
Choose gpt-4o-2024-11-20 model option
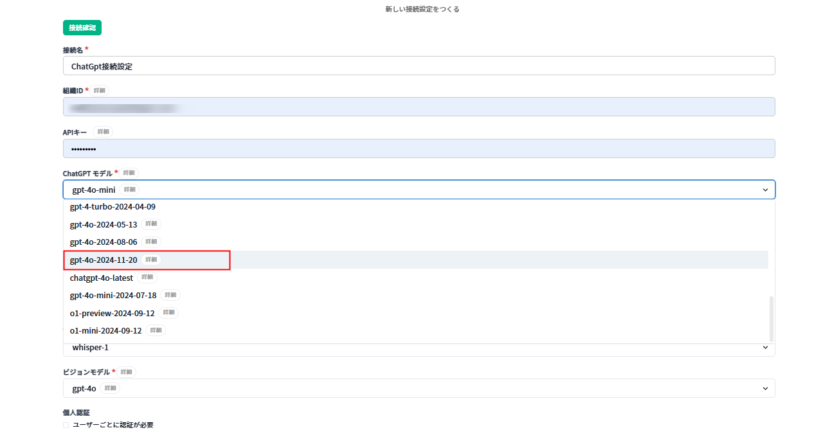tap(416, 260)
